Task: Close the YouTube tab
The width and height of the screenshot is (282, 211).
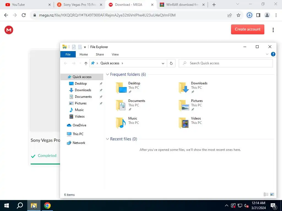Action: [50, 5]
